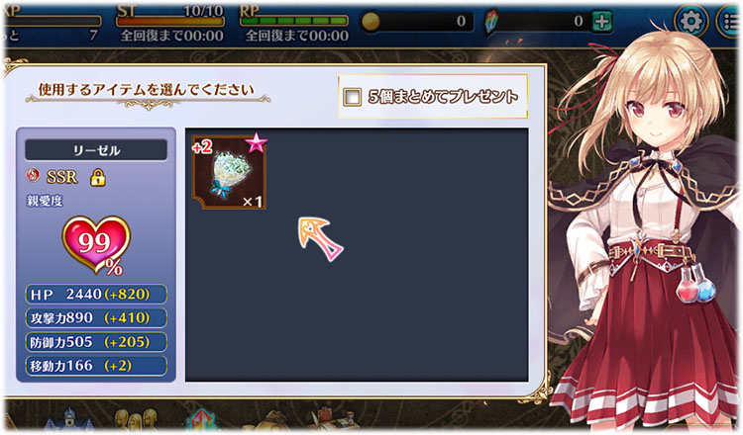
Task: Toggle the gold lock icon beside SSR
Action: pos(98,177)
